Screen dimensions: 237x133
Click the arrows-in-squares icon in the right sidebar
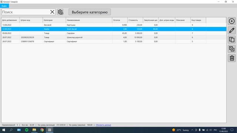tap(231, 49)
